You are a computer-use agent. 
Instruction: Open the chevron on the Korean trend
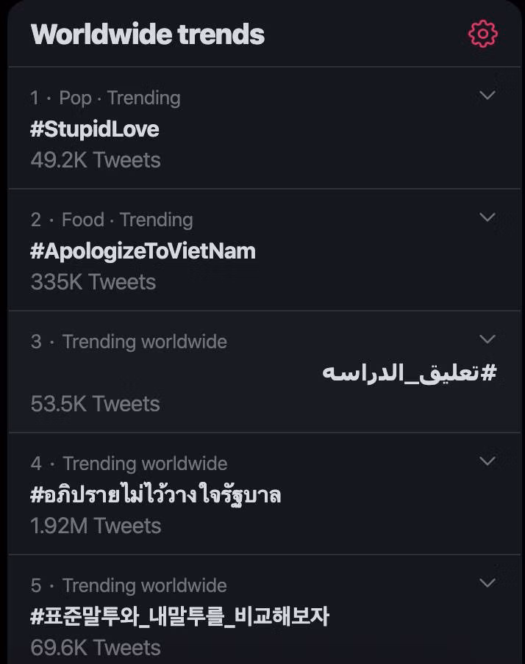pos(486,583)
